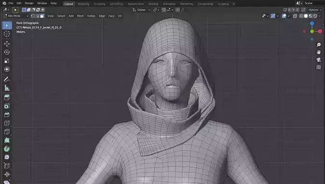Switch to the Sculpting workspace tab
Viewport: 325px width, 184px height.
click(100, 4)
